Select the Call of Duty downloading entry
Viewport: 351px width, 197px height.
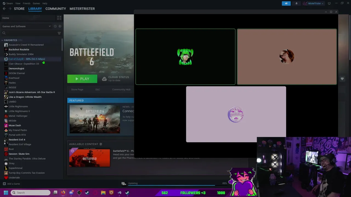pyautogui.click(x=27, y=59)
